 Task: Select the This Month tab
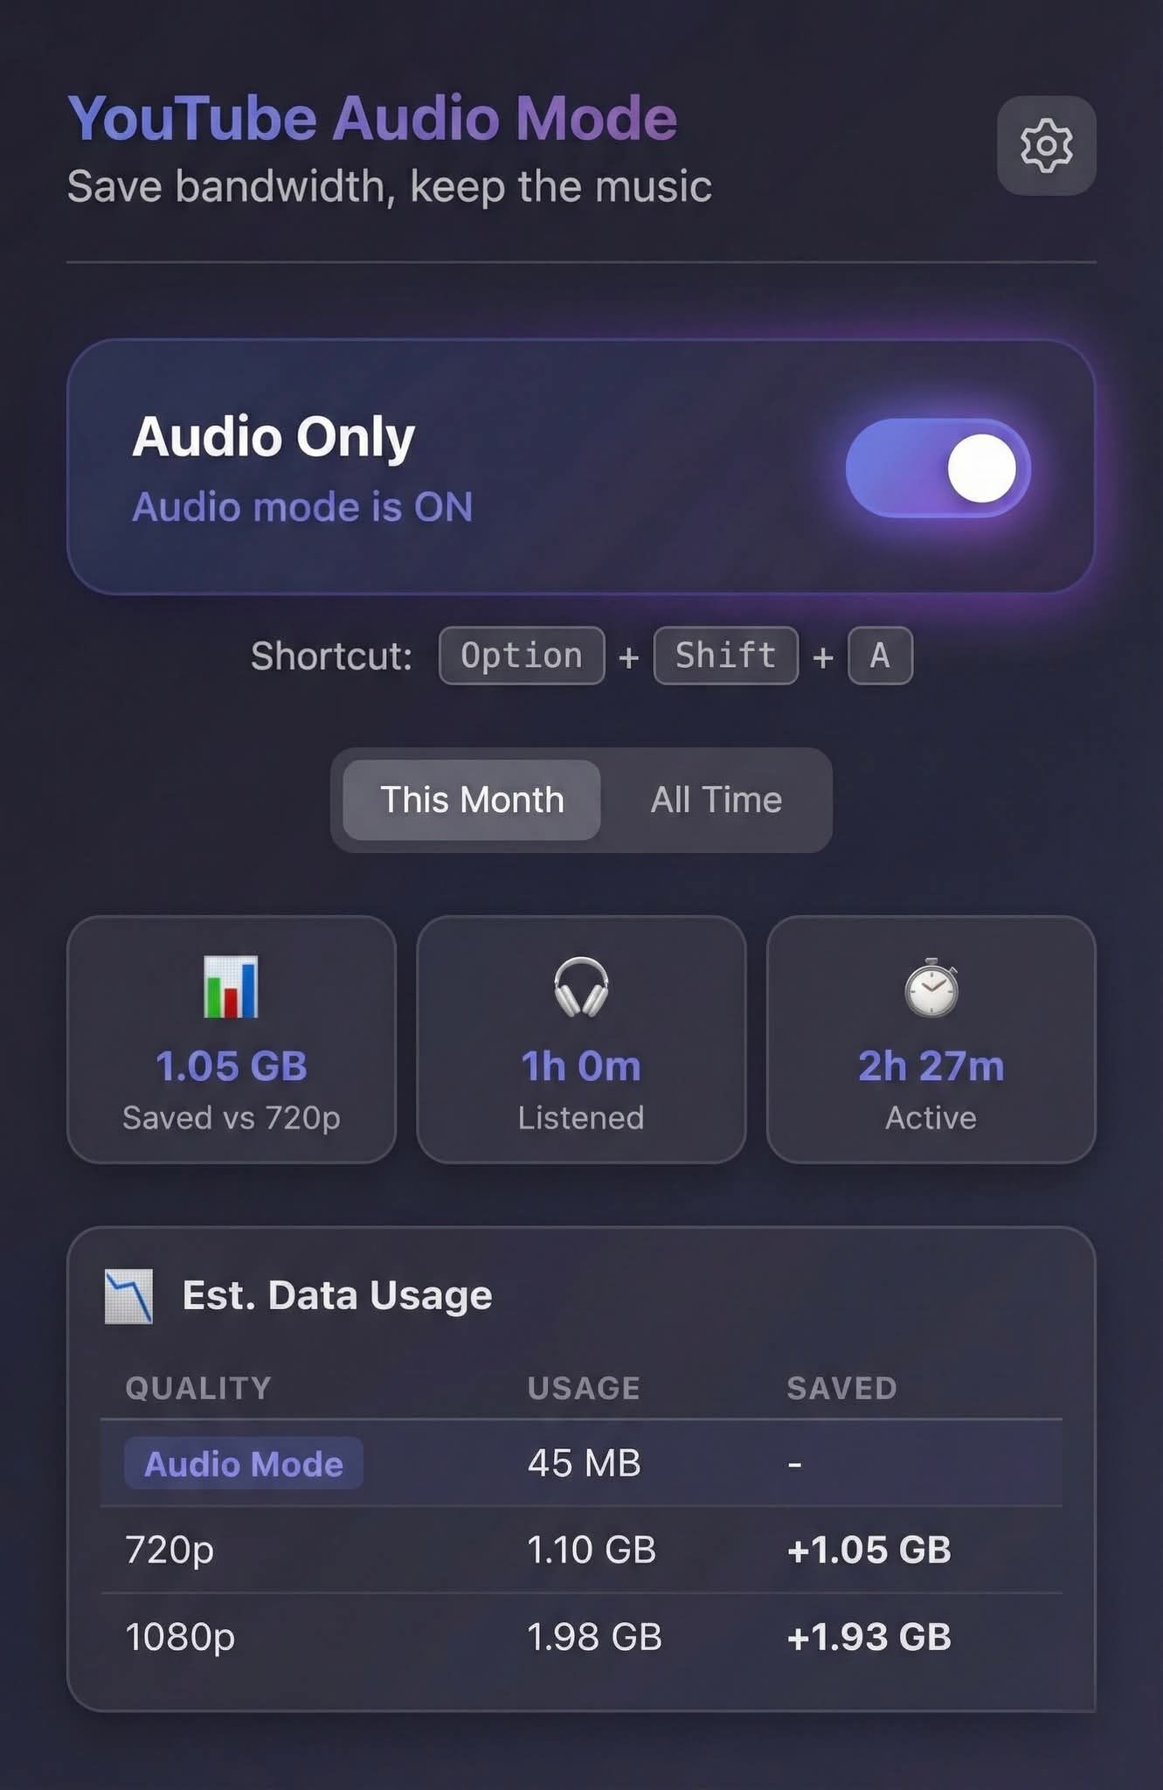click(472, 800)
